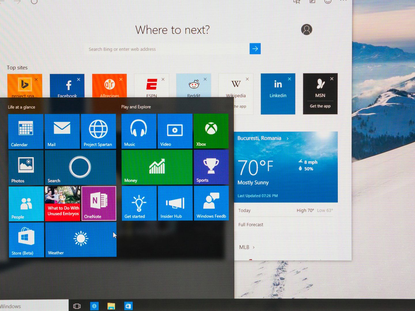Screen dimensions: 415x311
Task: Click Last Updated 07:26 PM text
Action: pyautogui.click(x=258, y=196)
